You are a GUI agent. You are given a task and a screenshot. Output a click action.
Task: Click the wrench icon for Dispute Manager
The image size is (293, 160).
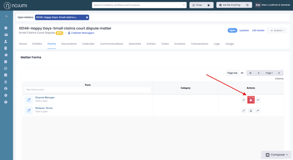[x=244, y=100]
